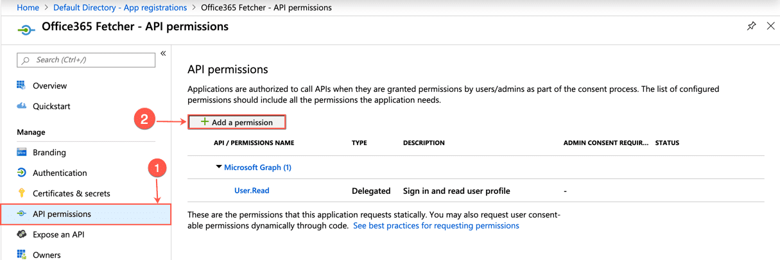Click the Add a permission button
The image size is (780, 260).
coord(237,122)
